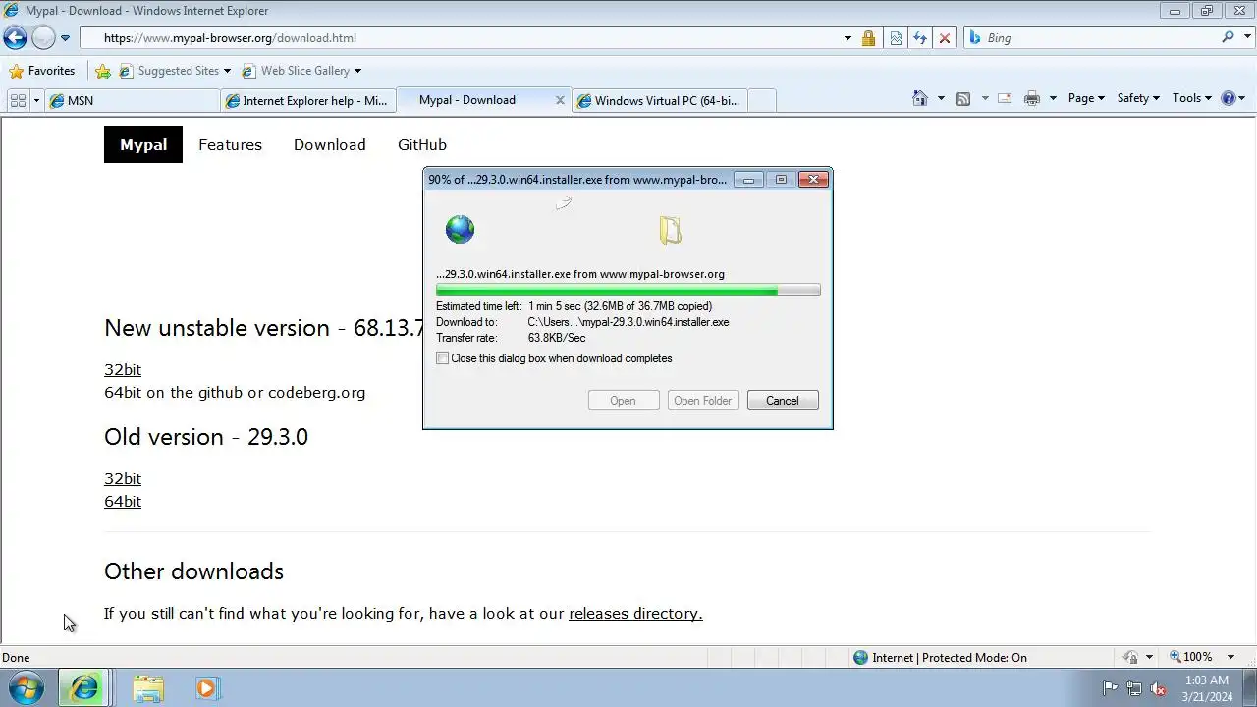This screenshot has height=707, width=1257.
Task: Open the Safety menu
Action: point(1138,98)
